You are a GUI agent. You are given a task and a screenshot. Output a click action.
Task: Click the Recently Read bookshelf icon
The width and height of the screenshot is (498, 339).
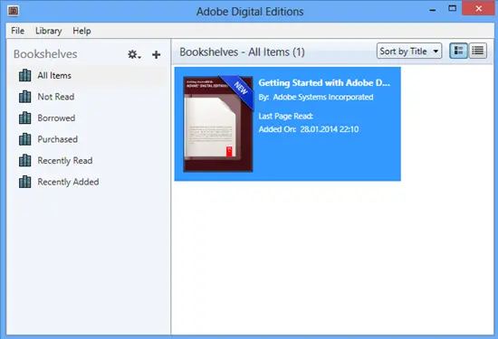pos(25,161)
